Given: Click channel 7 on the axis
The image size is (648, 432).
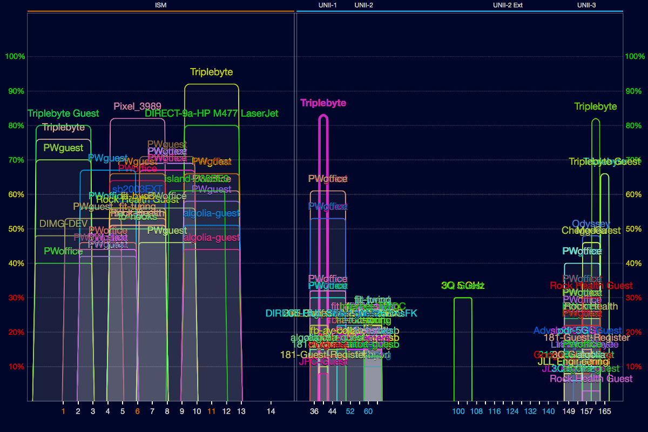Looking at the screenshot, I should pos(152,411).
